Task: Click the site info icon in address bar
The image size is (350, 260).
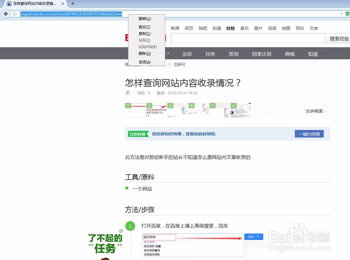Action: (14, 14)
